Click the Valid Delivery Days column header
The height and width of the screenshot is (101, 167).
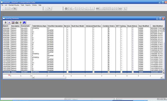(39, 26)
